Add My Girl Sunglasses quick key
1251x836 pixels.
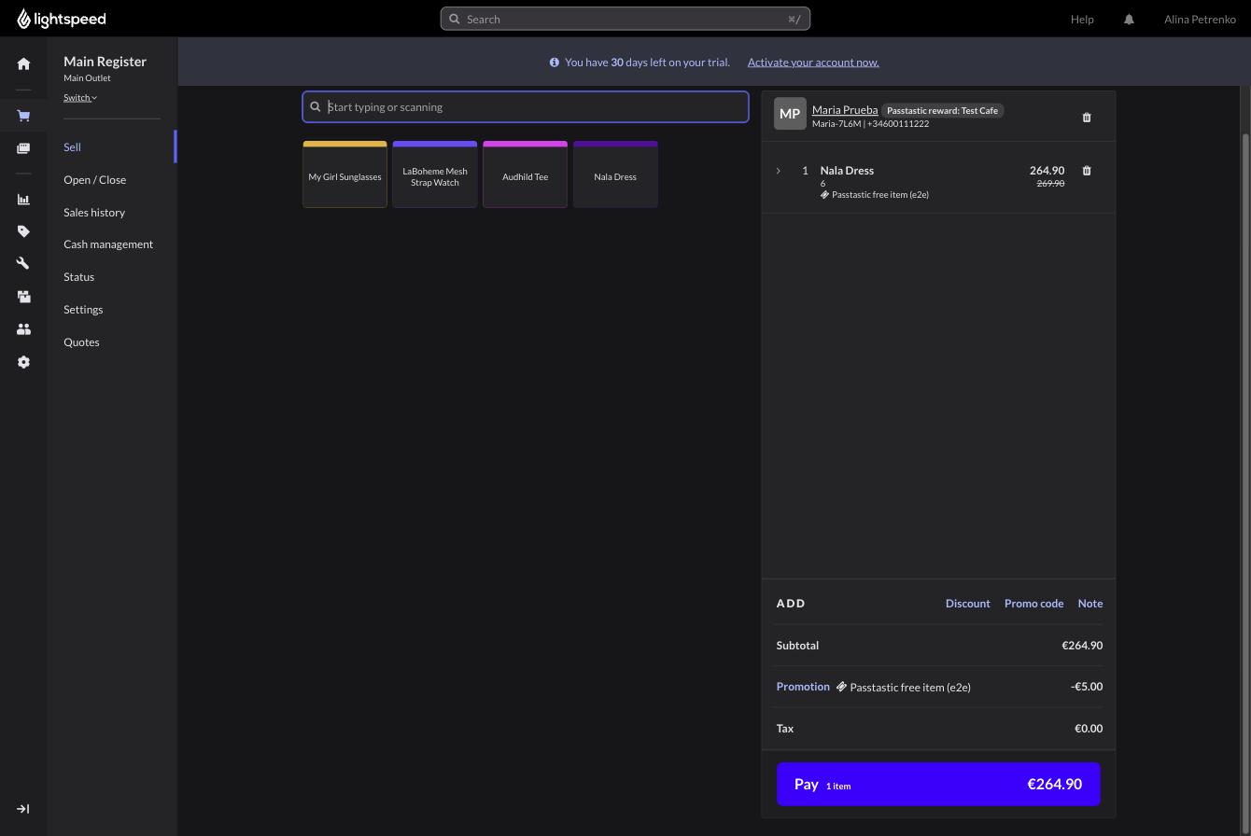(x=344, y=174)
